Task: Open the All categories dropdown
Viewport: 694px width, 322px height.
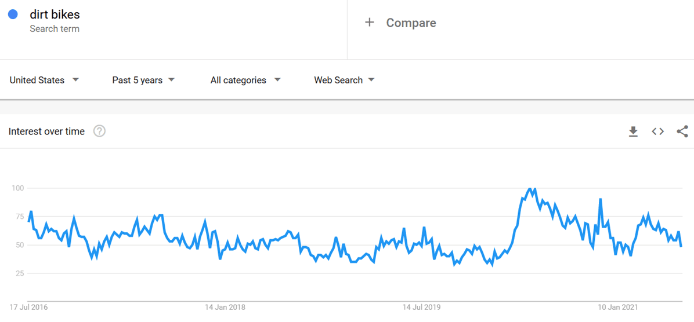Action: (245, 80)
